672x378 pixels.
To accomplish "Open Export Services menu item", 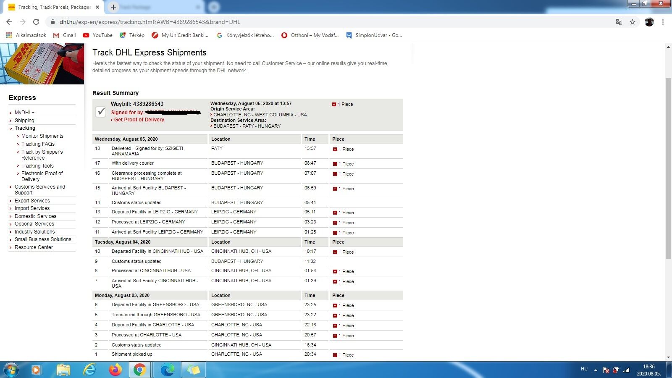I will [x=32, y=201].
